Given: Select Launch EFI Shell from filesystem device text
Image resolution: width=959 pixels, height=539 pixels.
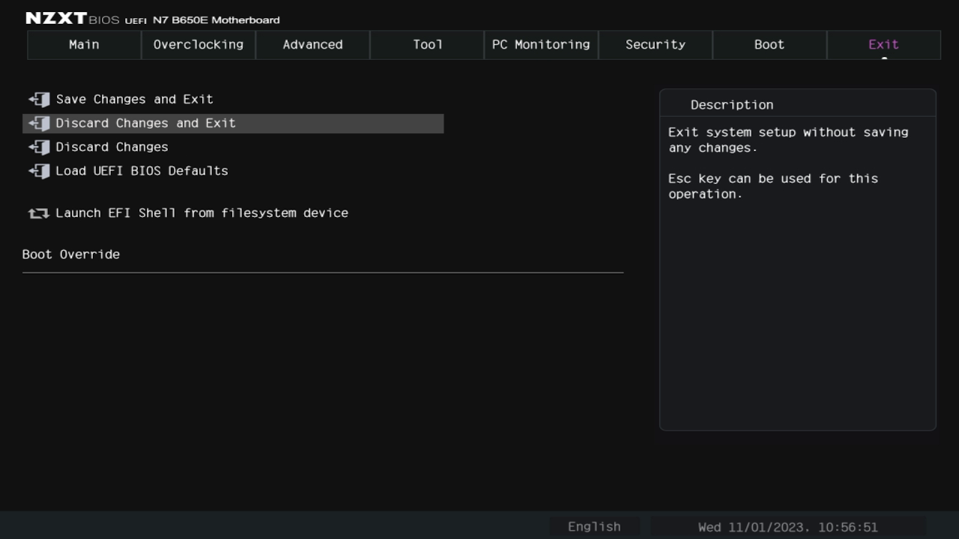Looking at the screenshot, I should (x=202, y=213).
